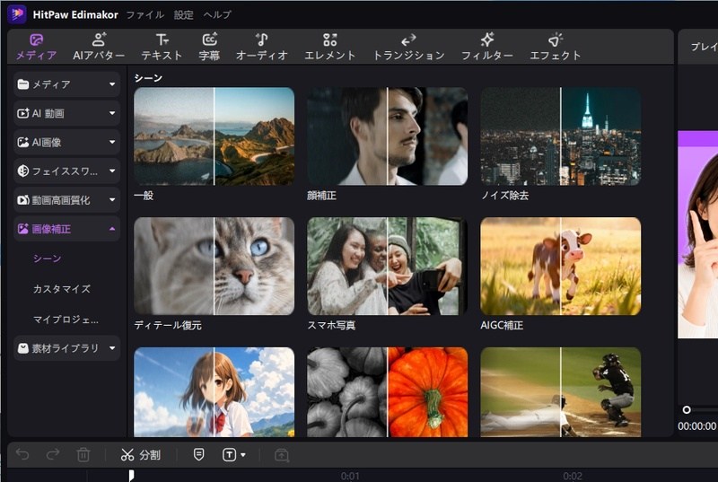
Task: Click the 素材ライブラリ sidebar icon
Action: tap(23, 348)
